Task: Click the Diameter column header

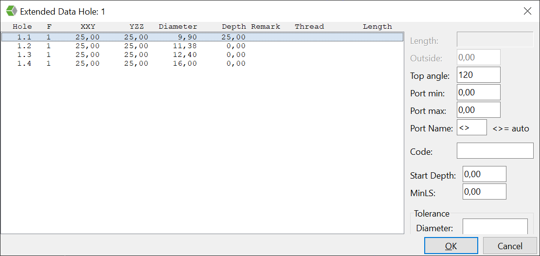Action: (x=178, y=27)
